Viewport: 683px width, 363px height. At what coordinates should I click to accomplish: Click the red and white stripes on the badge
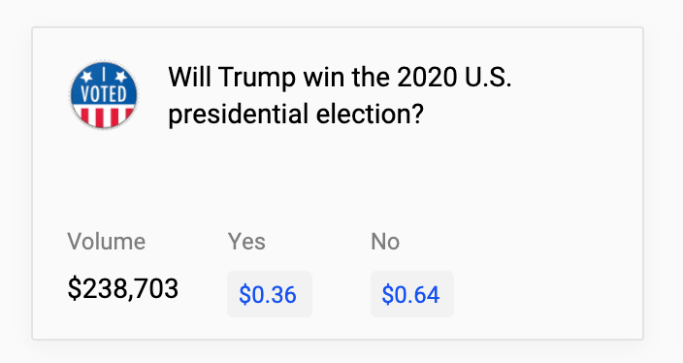click(x=104, y=116)
